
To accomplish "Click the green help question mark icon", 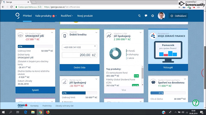I will tap(196, 103).
